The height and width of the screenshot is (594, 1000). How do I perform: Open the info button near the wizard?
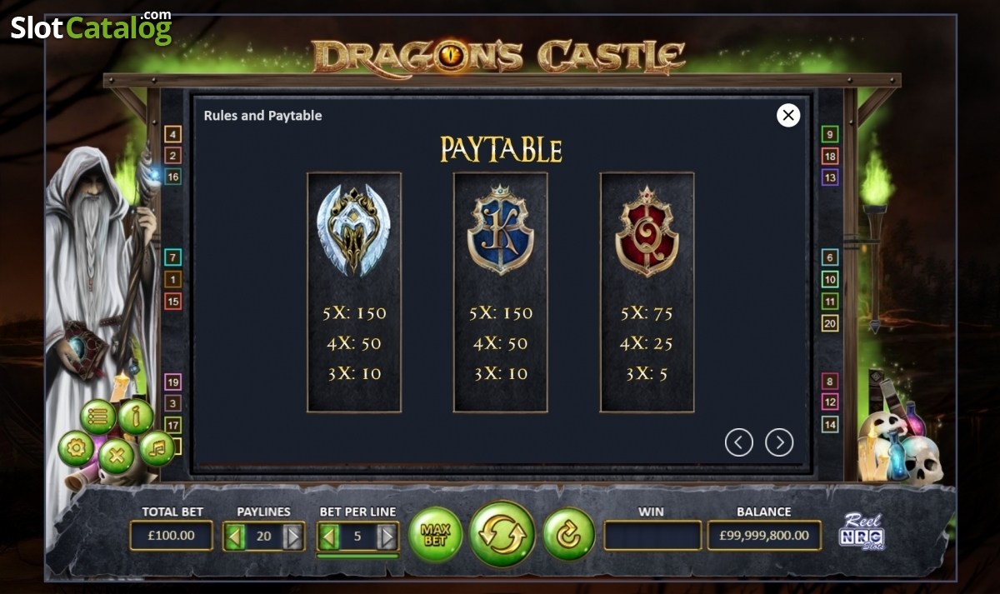coord(136,417)
